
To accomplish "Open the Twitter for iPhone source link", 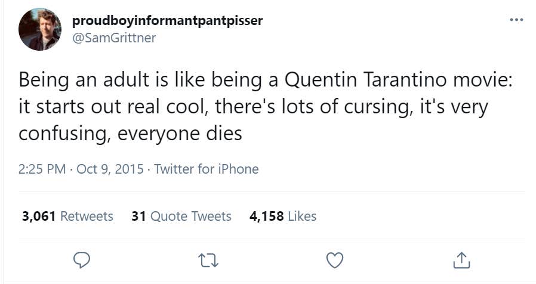I will click(x=207, y=169).
